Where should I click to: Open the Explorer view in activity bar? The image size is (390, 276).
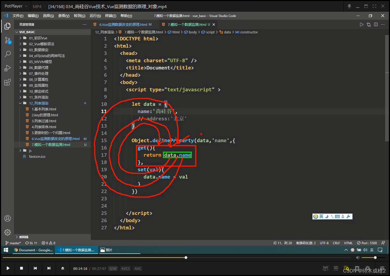point(8,26)
